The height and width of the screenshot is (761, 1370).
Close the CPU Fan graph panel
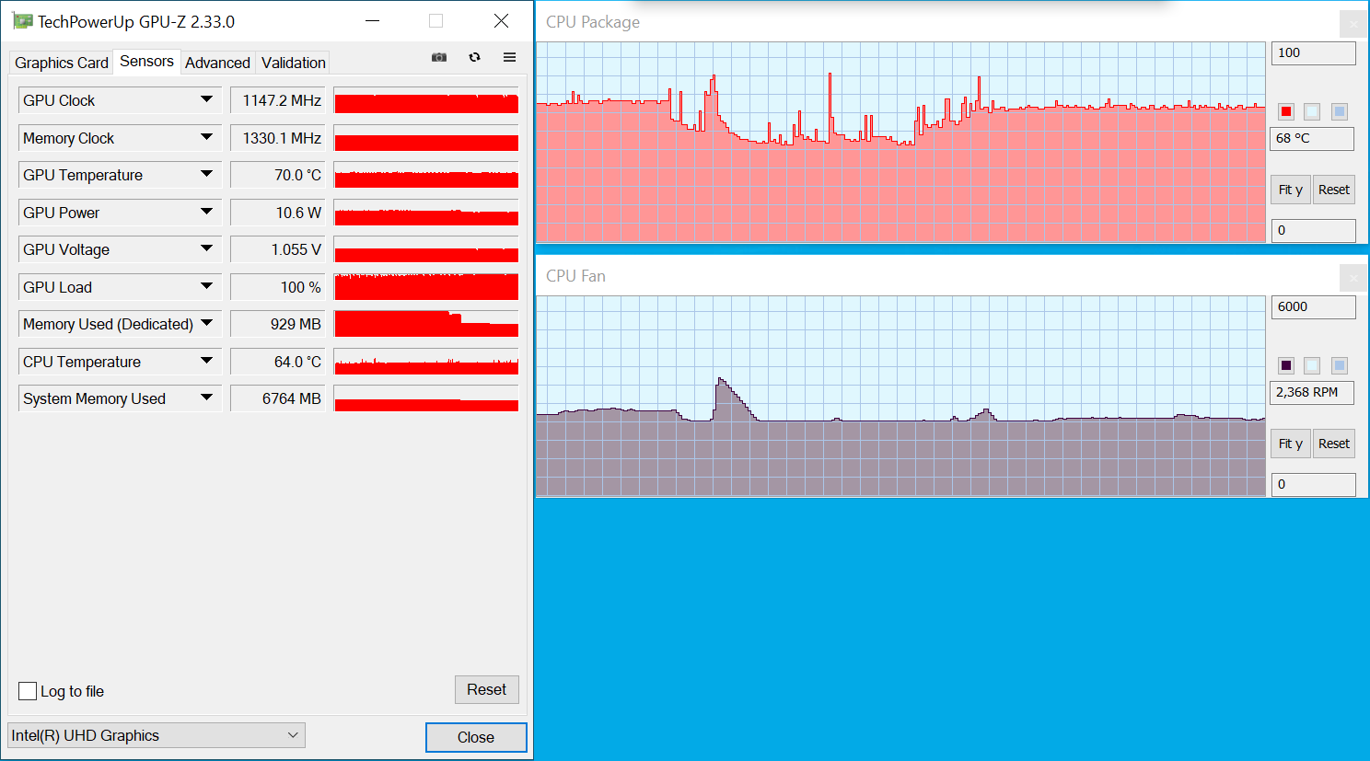[1353, 278]
